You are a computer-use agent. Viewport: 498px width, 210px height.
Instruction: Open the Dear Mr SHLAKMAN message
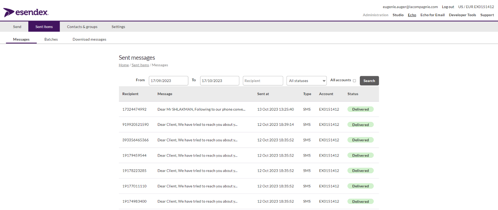(201, 109)
